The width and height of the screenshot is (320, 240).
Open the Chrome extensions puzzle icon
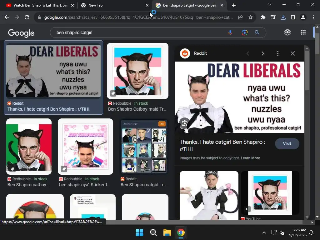point(263,17)
